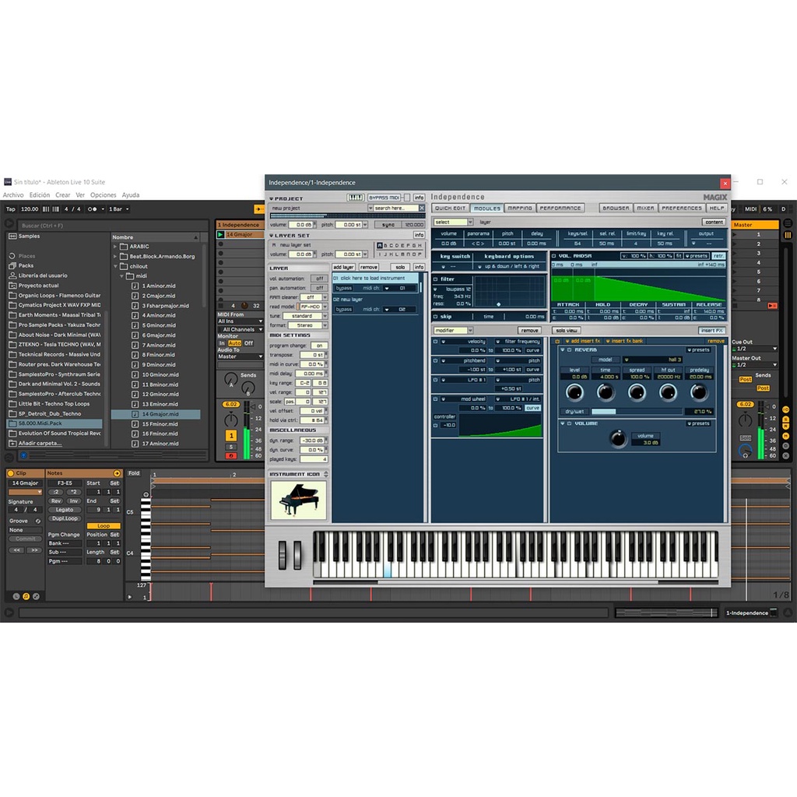Click the track 1 pan knob
797x797 pixels.
231,420
